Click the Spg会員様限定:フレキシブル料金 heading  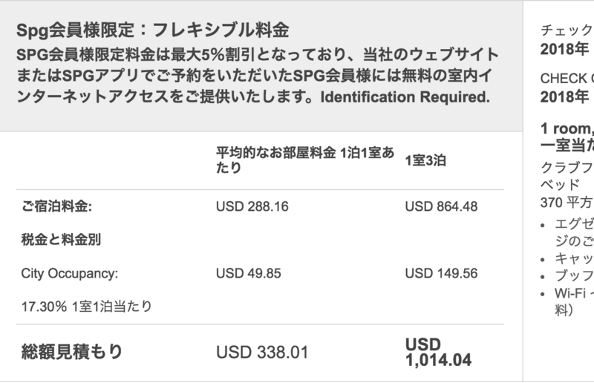(153, 30)
